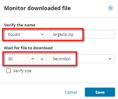
Task: Enable the Verify size checkbox
Action: [x=9, y=71]
